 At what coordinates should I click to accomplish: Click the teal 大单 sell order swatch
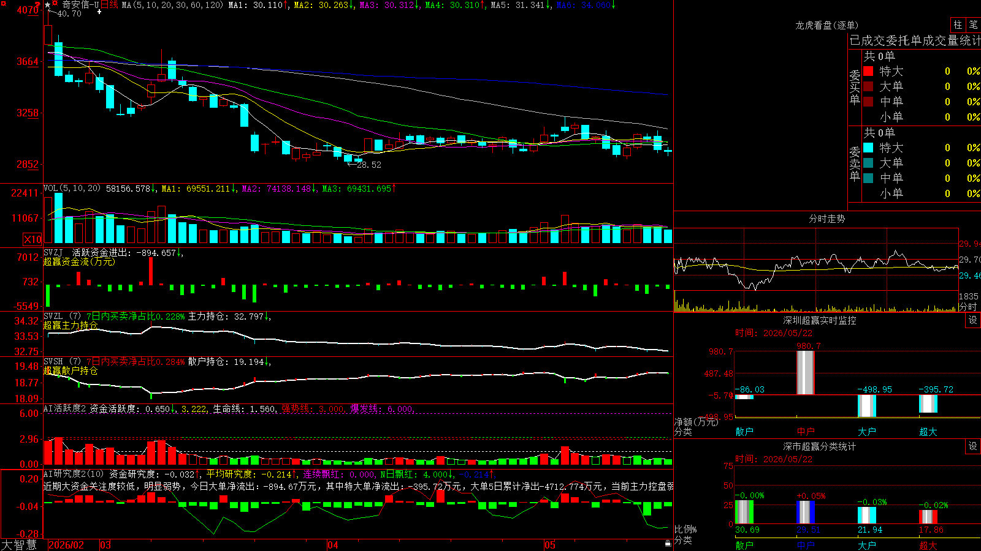pyautogui.click(x=868, y=163)
